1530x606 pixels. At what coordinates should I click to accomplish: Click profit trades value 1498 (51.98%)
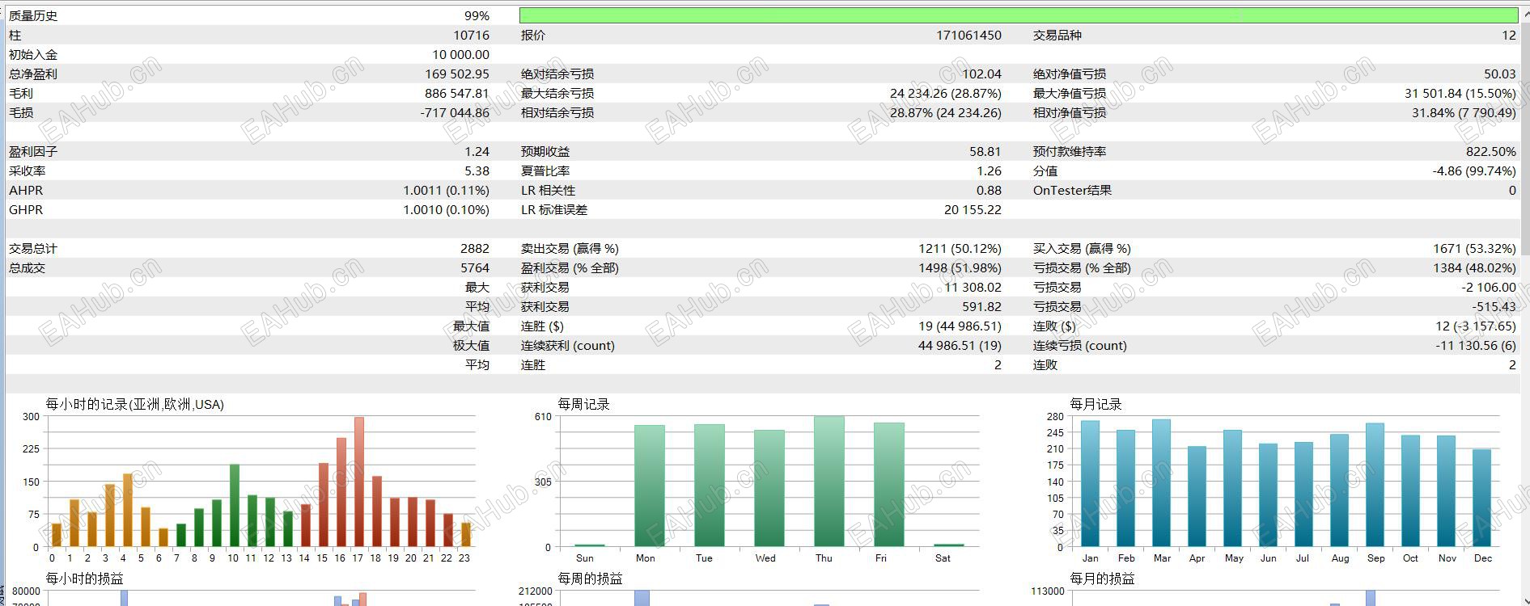(x=960, y=268)
